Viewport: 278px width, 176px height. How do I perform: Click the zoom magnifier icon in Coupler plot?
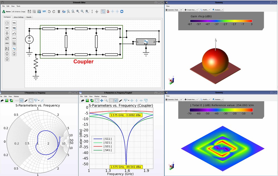pos(106,100)
